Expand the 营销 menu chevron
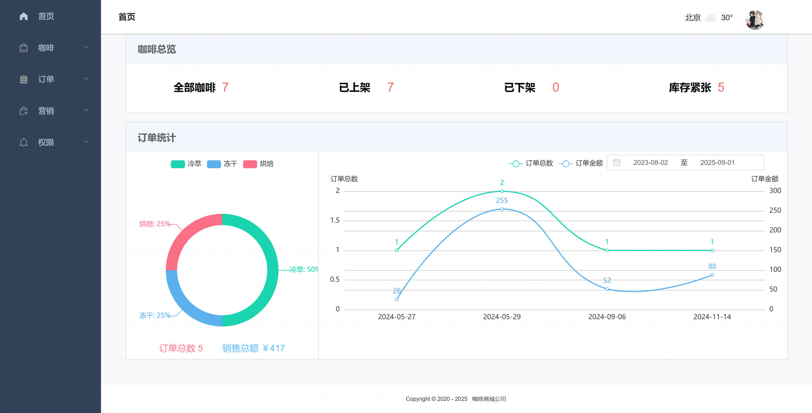812x413 pixels. [x=86, y=110]
